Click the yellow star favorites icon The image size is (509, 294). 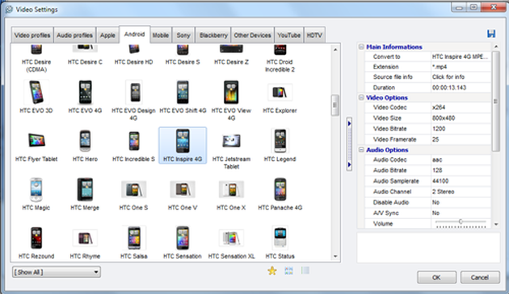point(272,271)
